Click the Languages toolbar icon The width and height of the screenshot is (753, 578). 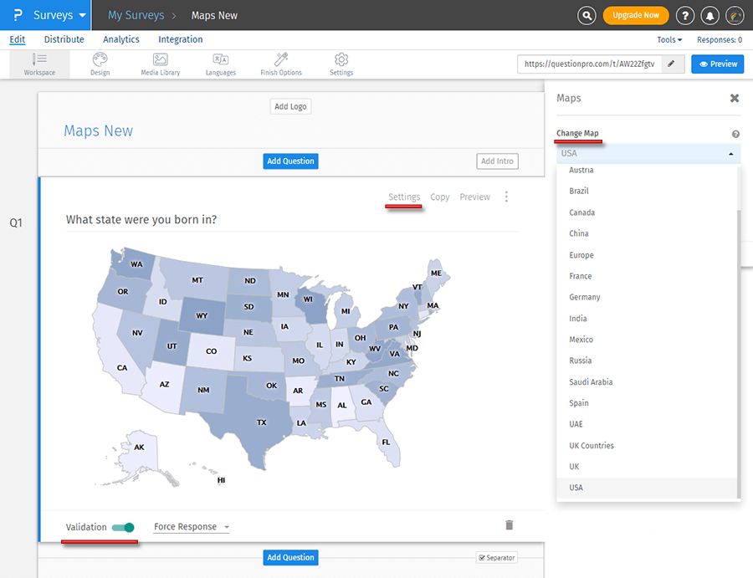[221, 60]
